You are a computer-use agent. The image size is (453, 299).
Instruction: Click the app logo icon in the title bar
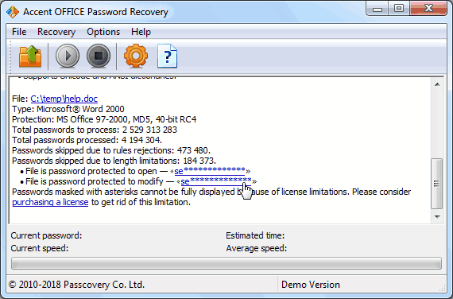tap(13, 12)
